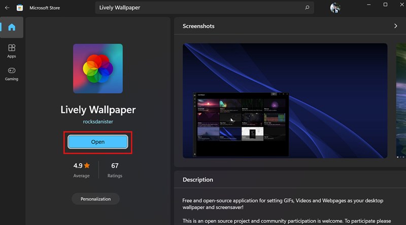This screenshot has width=406, height=225.
Task: Click the Microsoft Store logo icon
Action: click(19, 8)
